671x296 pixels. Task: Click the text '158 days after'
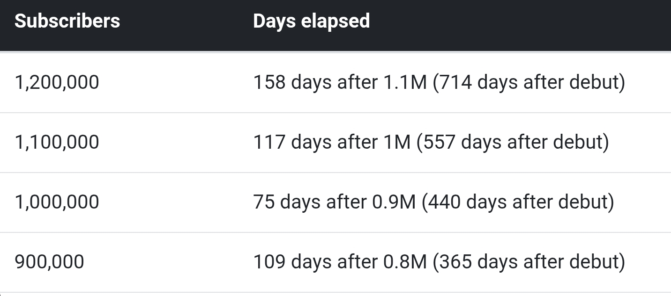[315, 83]
